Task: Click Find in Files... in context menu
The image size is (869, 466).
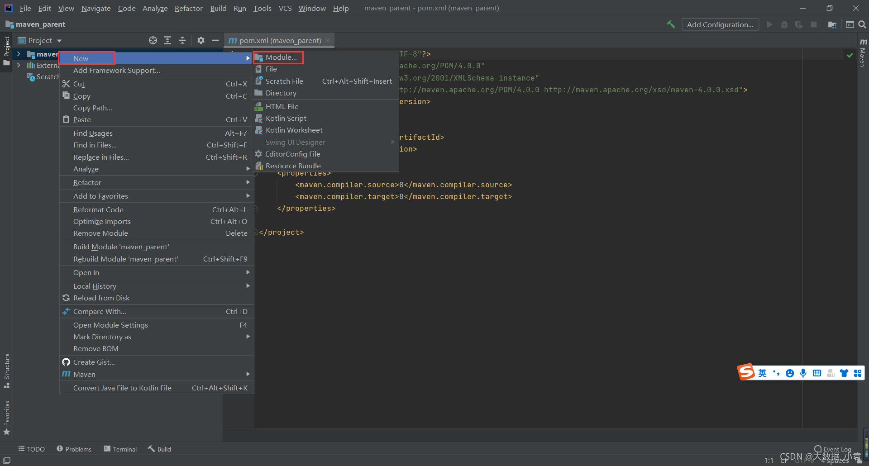Action: pos(157,145)
